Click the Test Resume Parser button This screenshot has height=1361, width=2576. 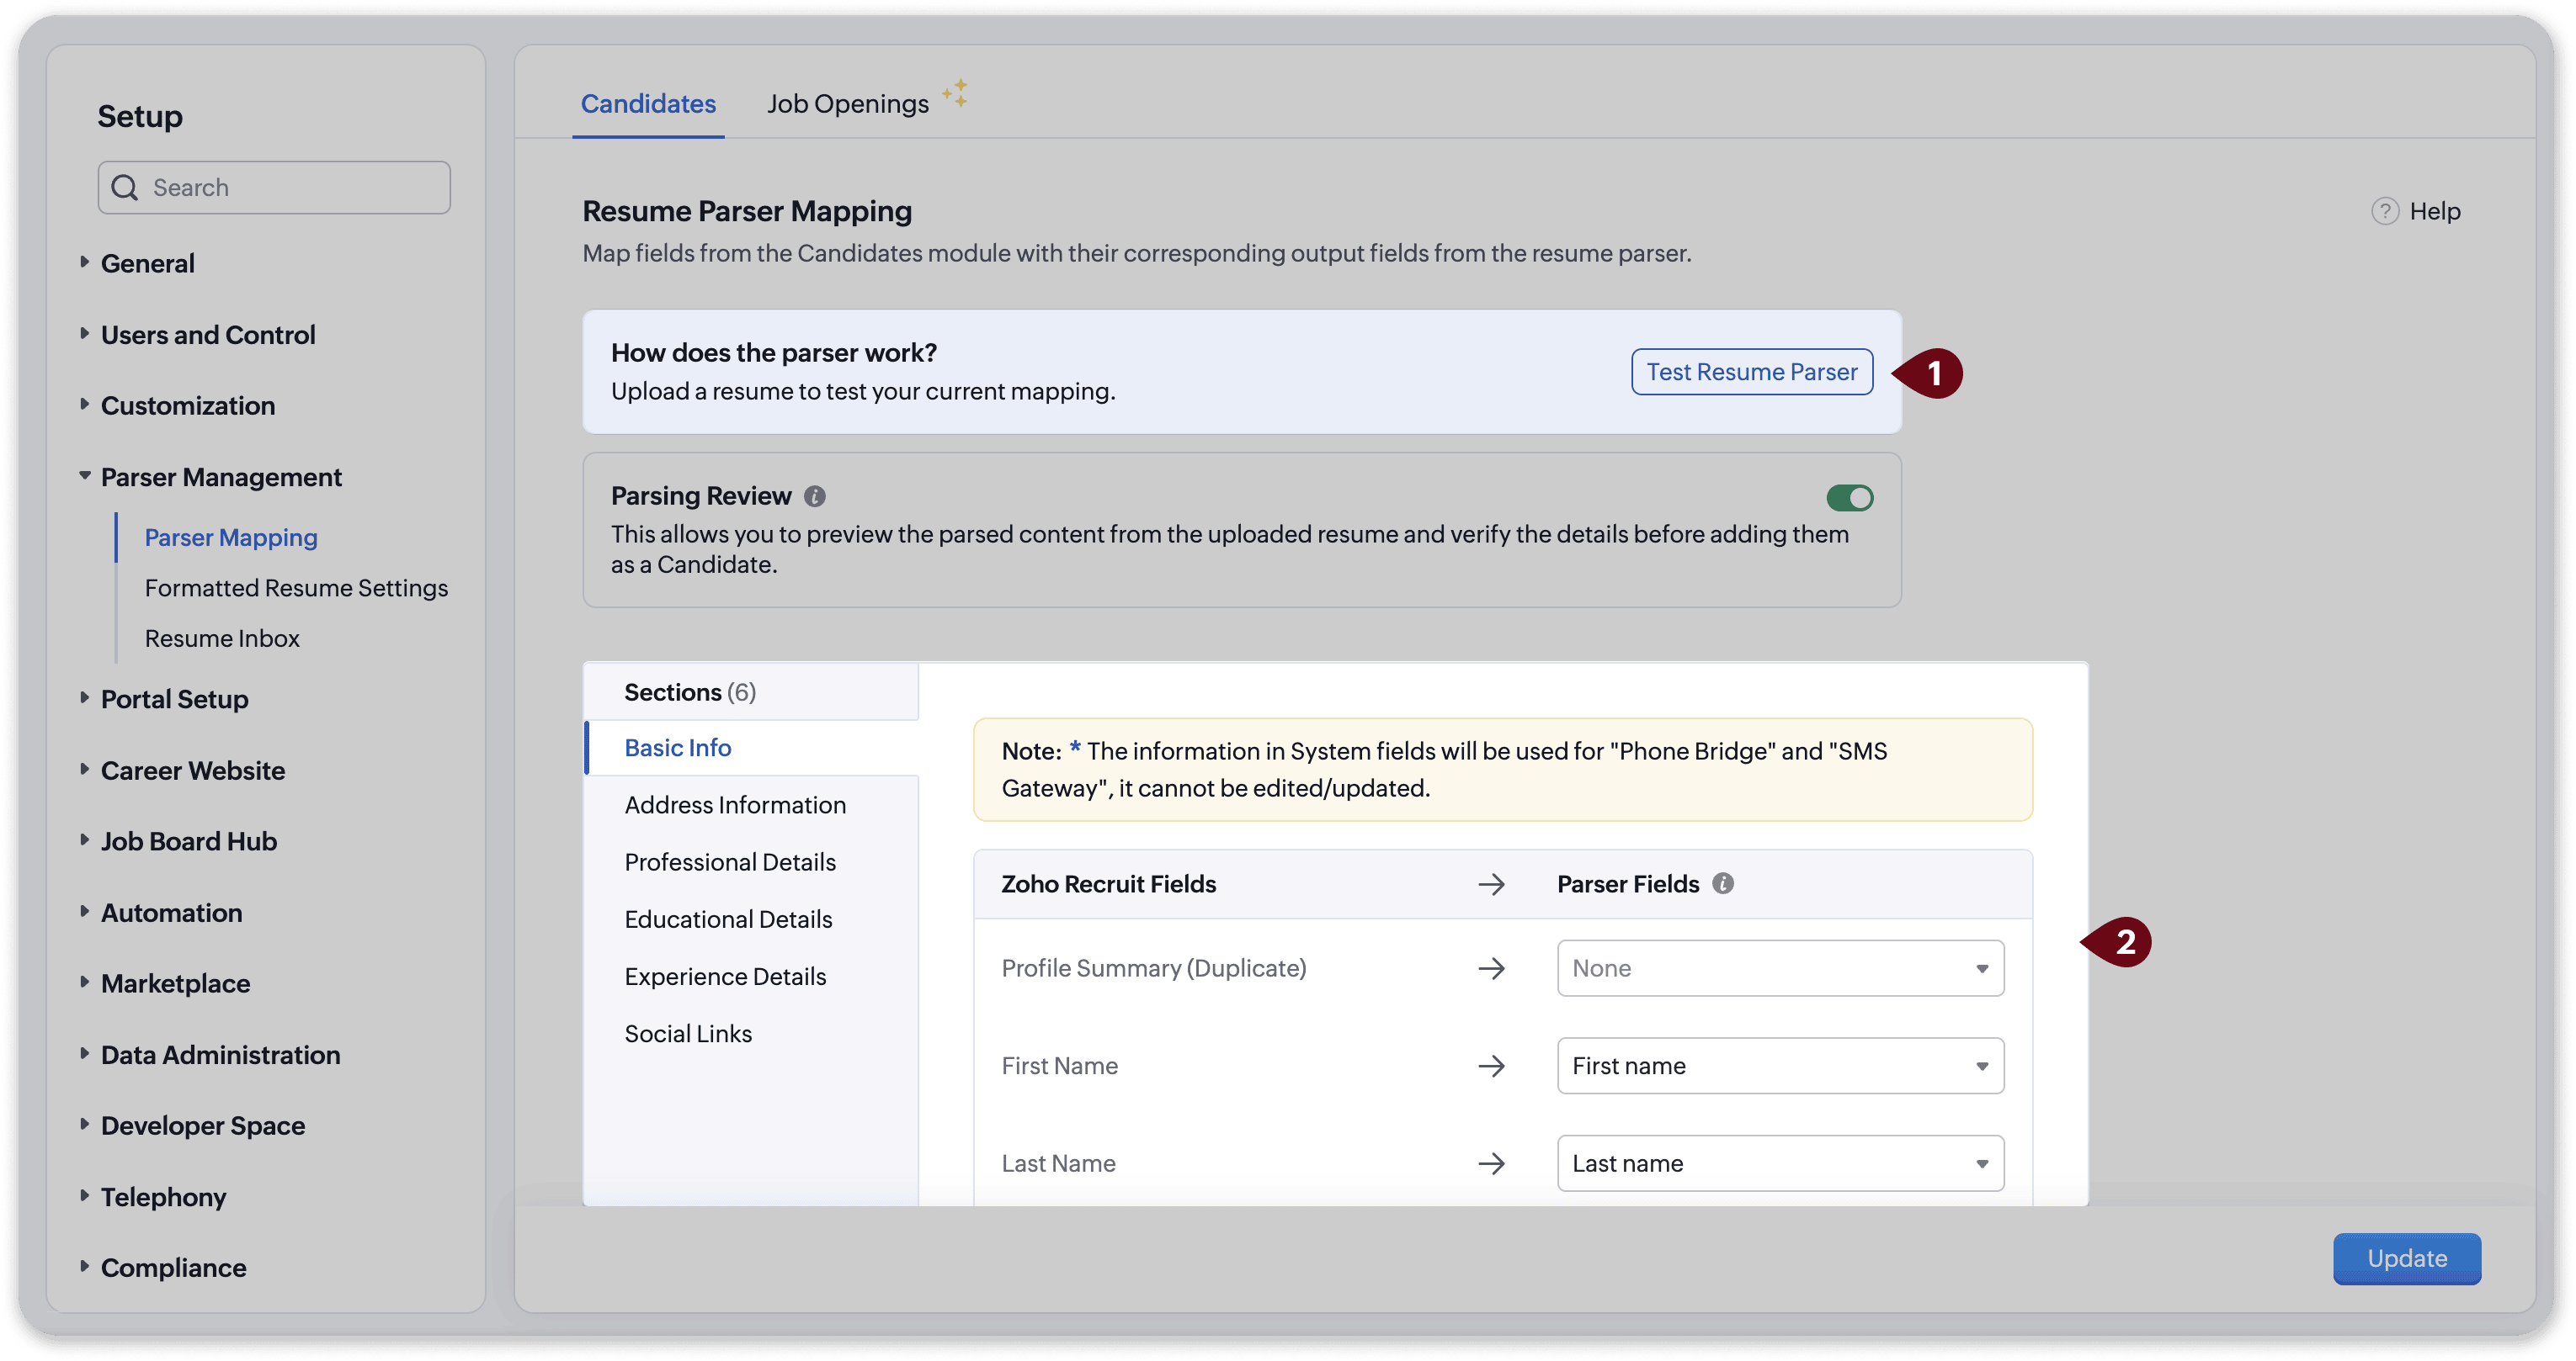[1751, 372]
